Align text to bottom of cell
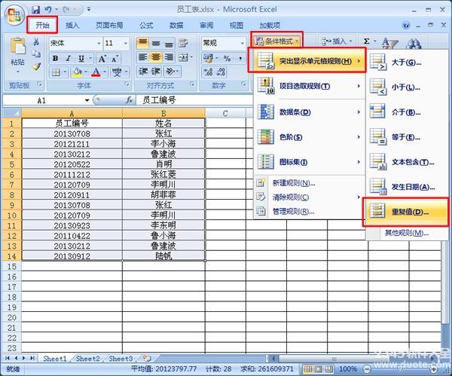 [x=169, y=44]
